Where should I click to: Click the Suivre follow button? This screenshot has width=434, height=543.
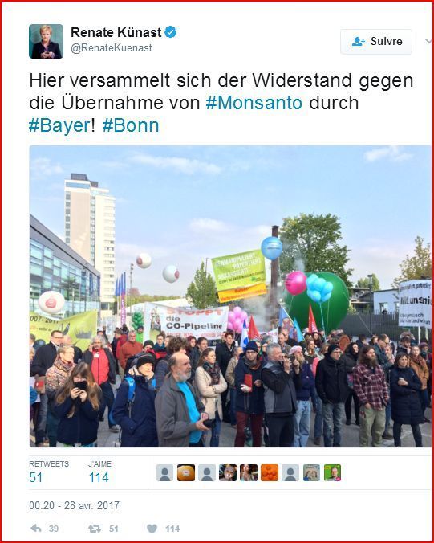point(376,42)
